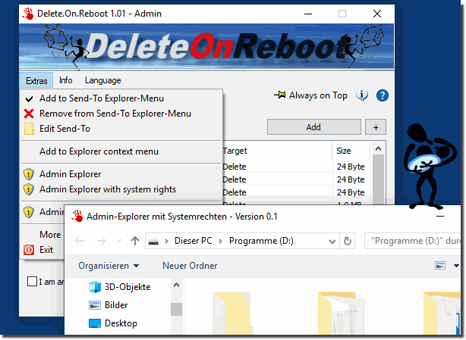Click the chevron before Dieser PC in path

(x=166, y=241)
